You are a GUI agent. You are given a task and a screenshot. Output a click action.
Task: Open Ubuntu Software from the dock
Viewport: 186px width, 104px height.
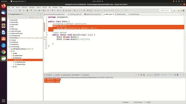click(3, 39)
